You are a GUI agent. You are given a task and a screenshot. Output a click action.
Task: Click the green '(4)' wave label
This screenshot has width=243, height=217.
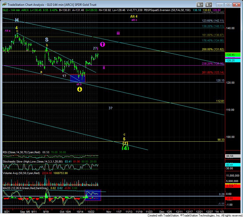pyautogui.click(x=125, y=148)
